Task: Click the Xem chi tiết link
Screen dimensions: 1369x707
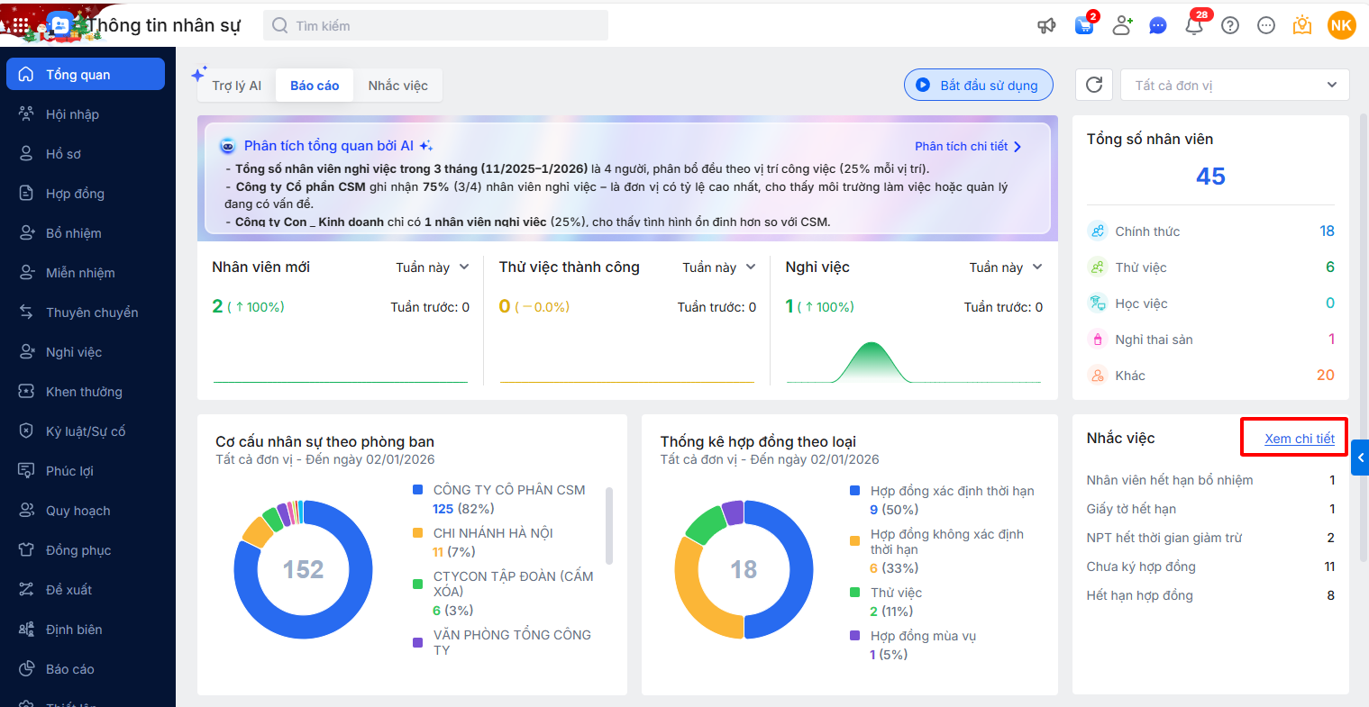Action: (1299, 439)
